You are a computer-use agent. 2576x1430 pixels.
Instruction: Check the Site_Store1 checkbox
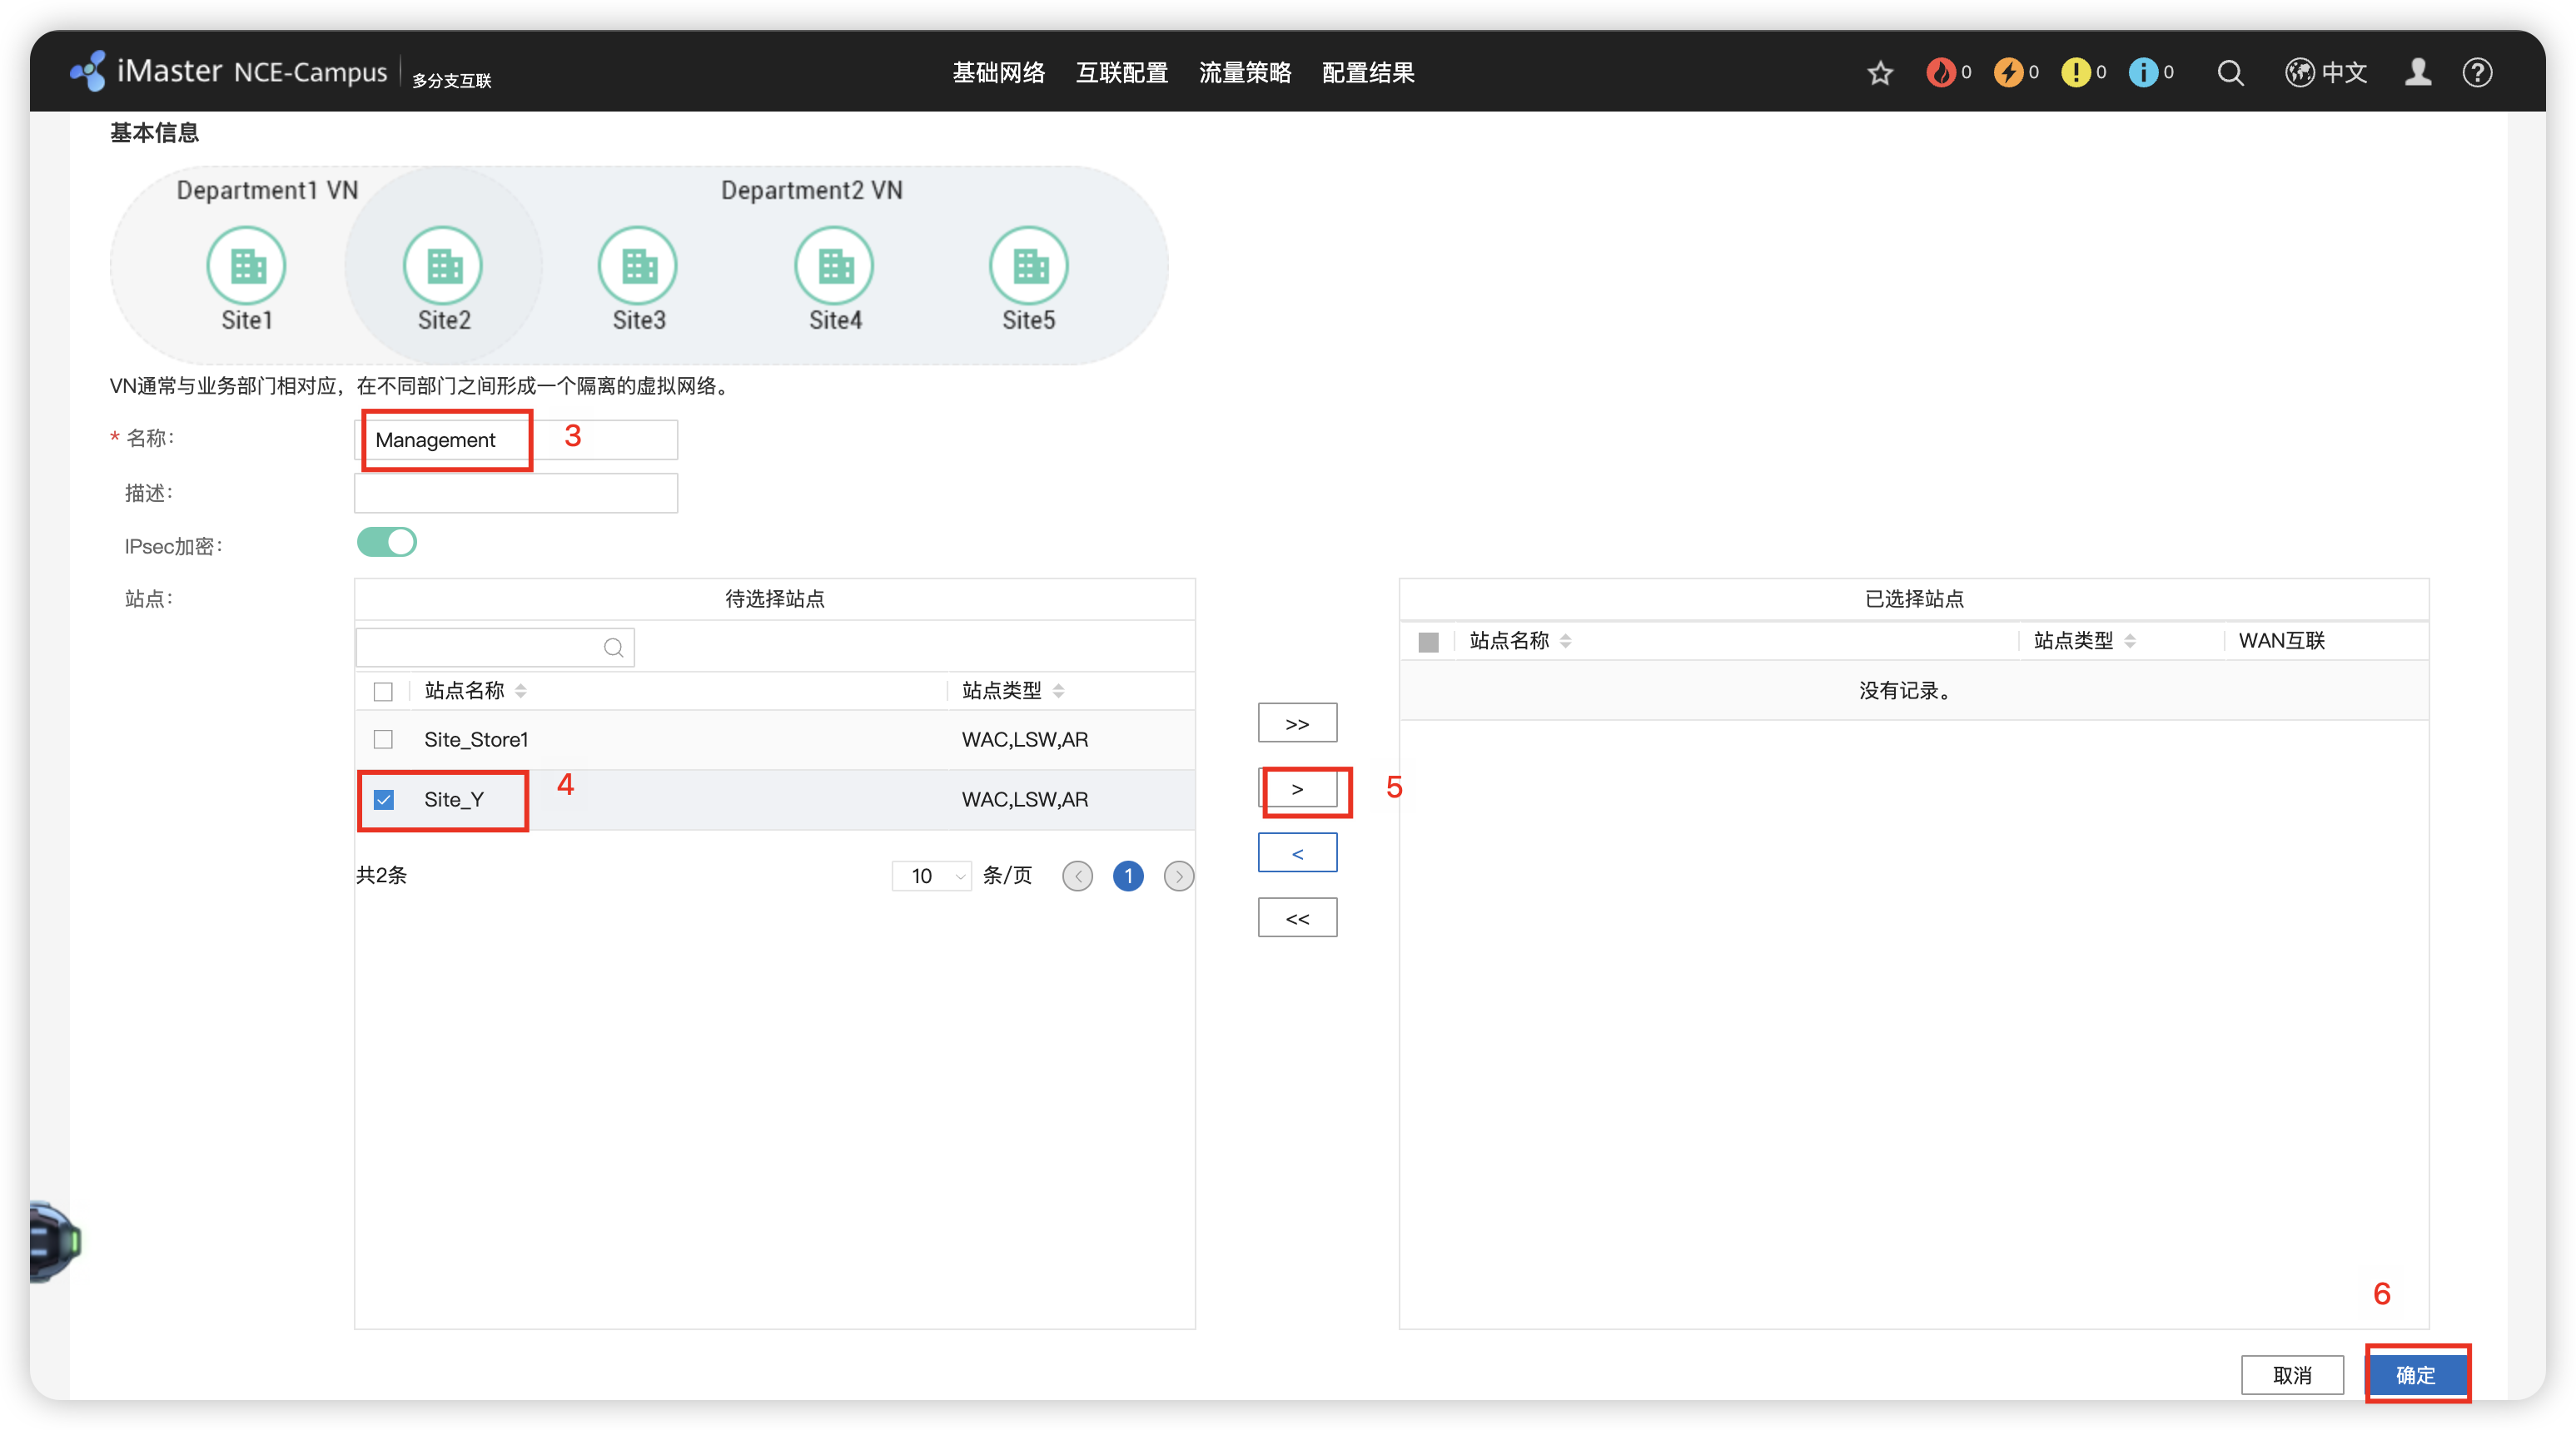383,740
